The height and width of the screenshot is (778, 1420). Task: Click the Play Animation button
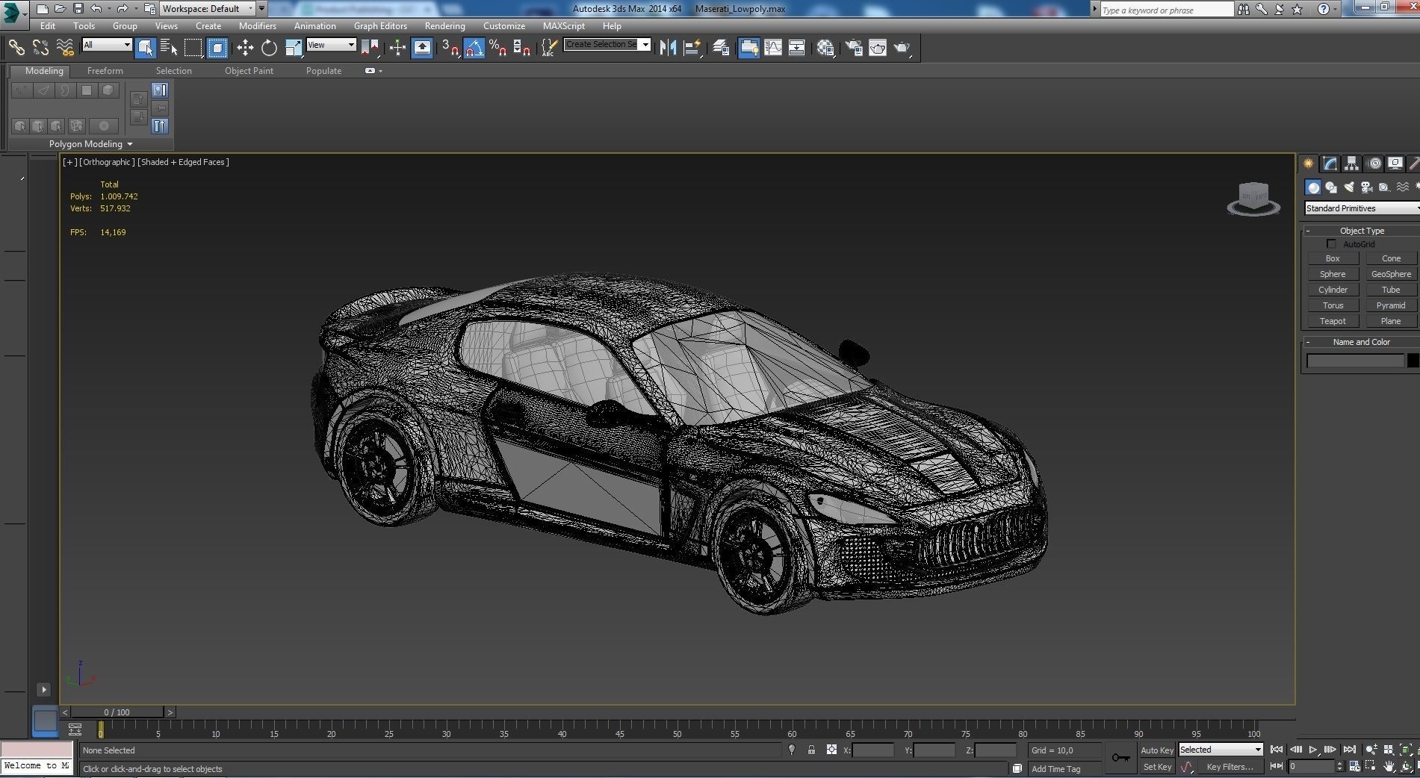click(1312, 750)
